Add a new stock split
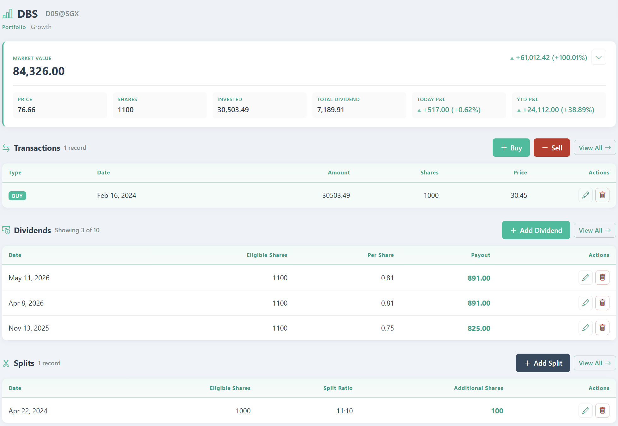Screen dimensions: 618x426 [543, 363]
